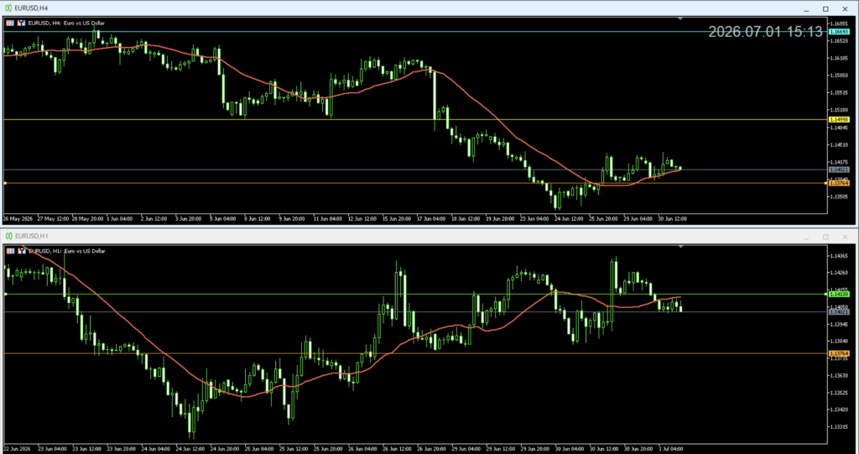Open Depth of Market icon in H1 chart

tap(10, 251)
